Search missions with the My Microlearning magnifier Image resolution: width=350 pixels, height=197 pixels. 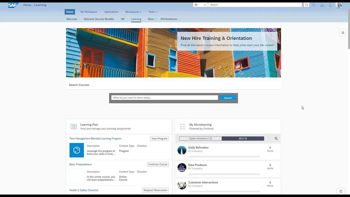click(x=276, y=138)
